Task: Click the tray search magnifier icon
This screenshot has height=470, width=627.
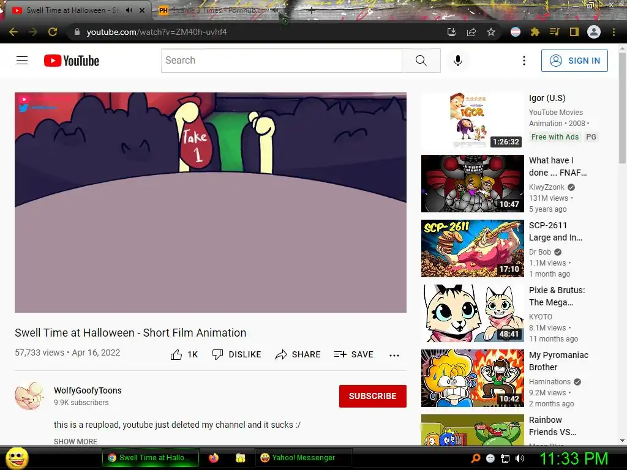Action: pos(476,458)
